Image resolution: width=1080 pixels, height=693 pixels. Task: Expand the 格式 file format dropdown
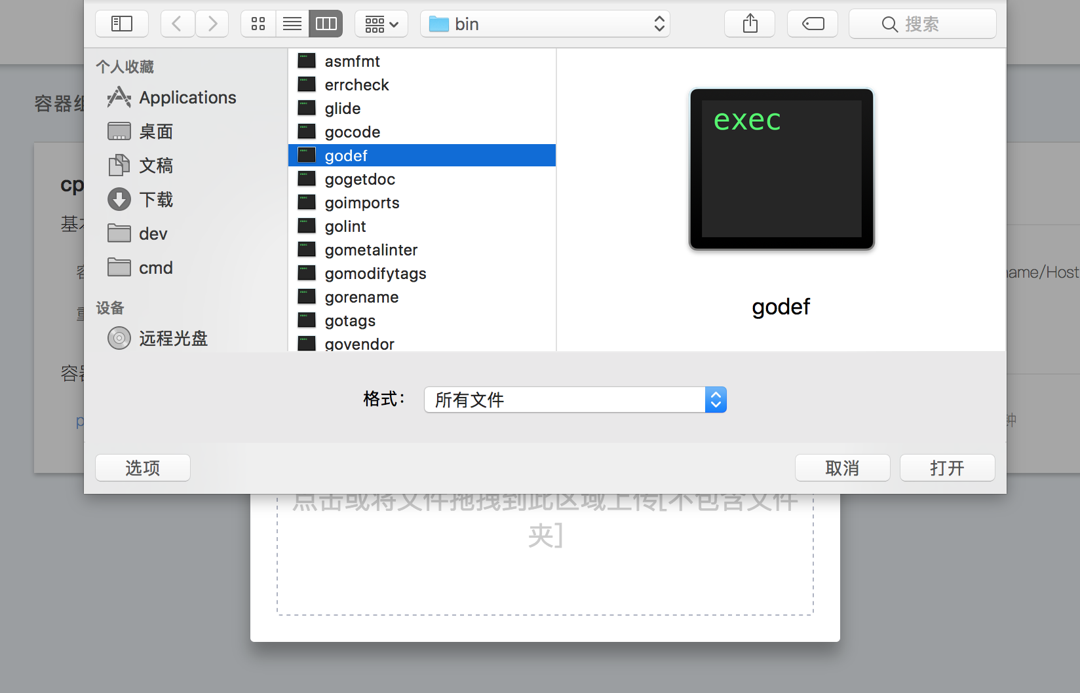point(575,400)
